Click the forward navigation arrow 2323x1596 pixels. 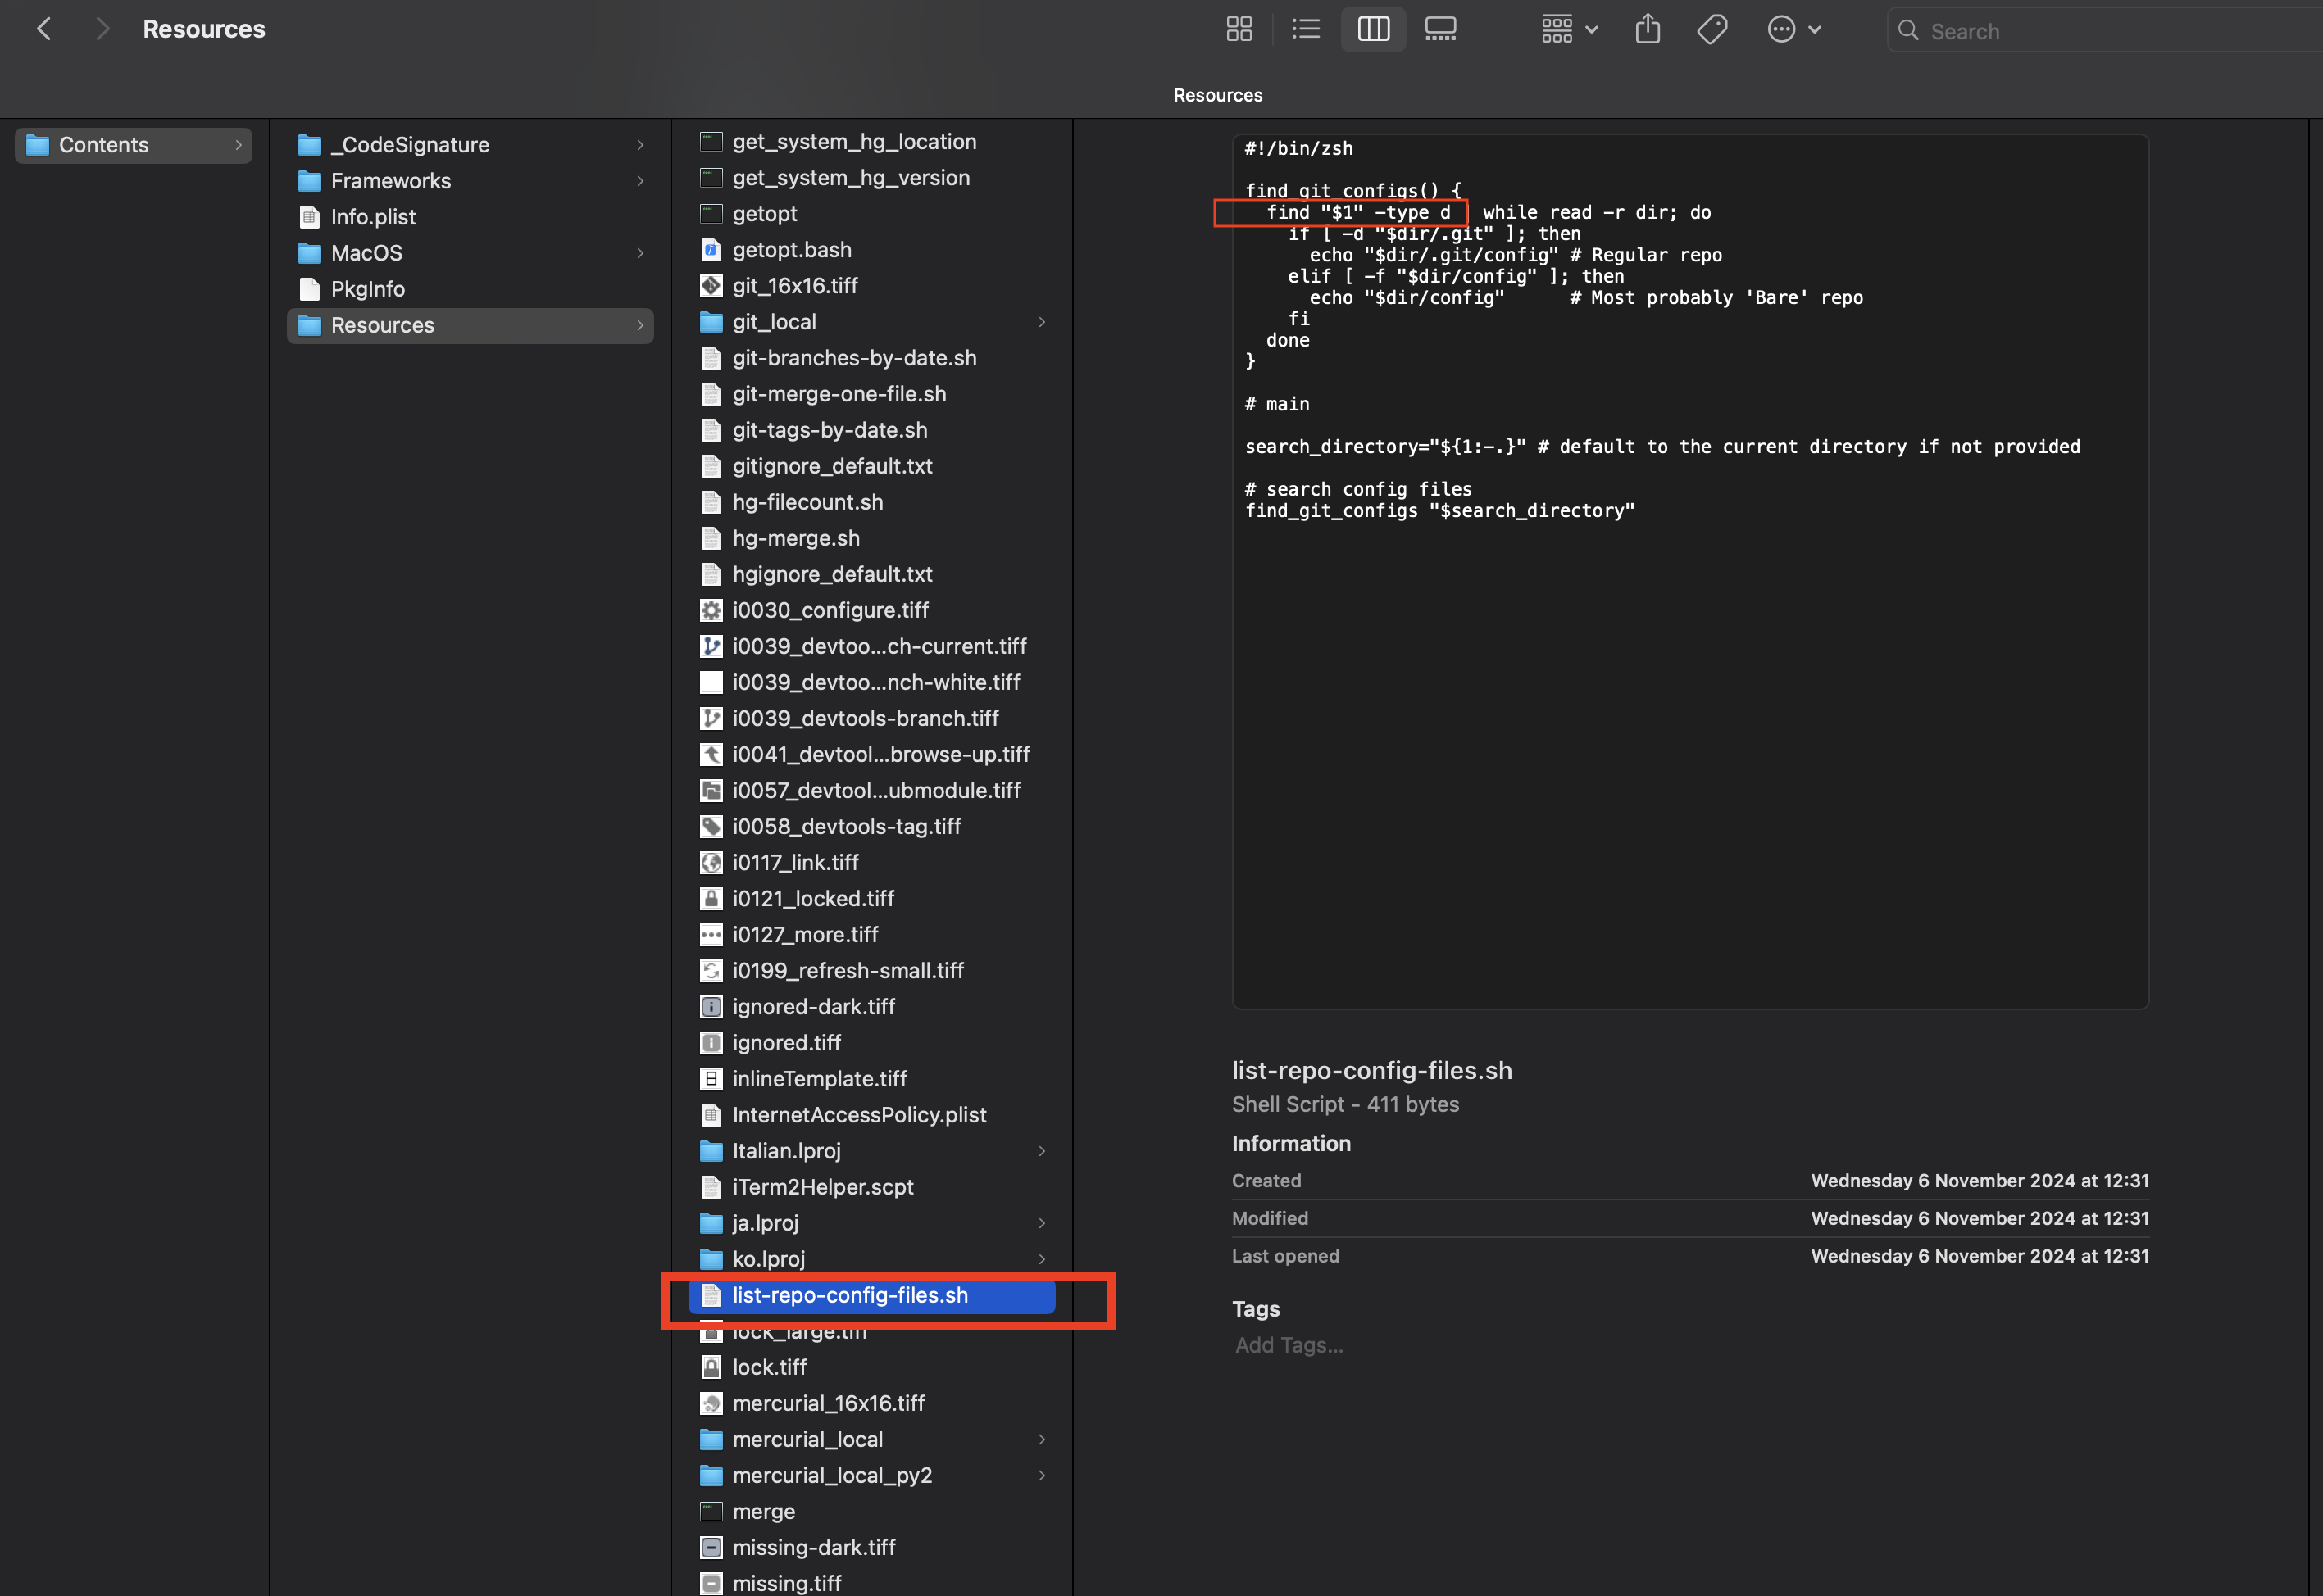102,29
